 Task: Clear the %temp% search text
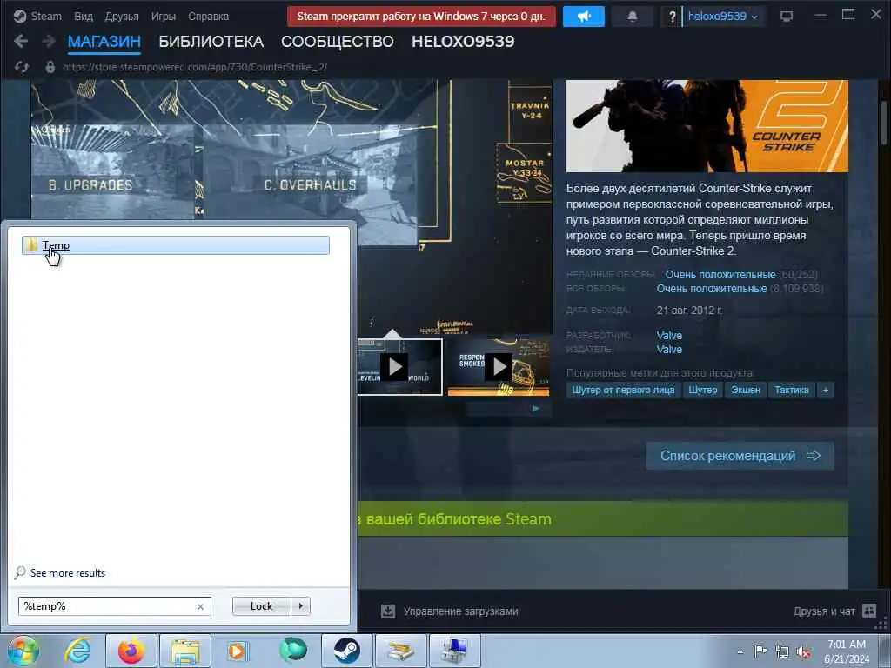click(201, 606)
